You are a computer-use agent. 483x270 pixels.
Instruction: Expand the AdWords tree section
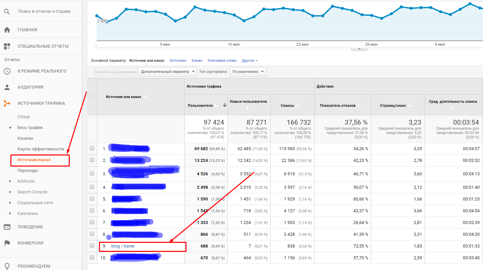click(10, 181)
